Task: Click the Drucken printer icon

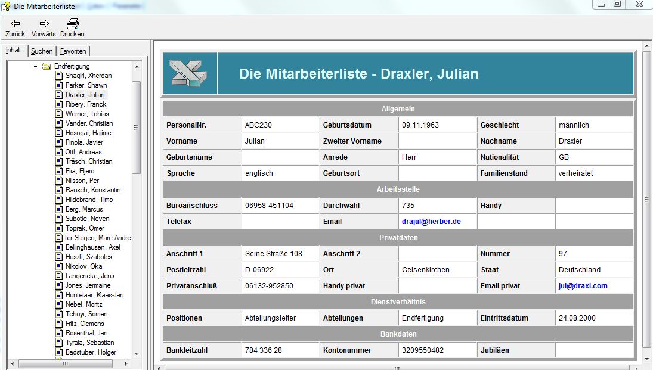Action: tap(72, 23)
